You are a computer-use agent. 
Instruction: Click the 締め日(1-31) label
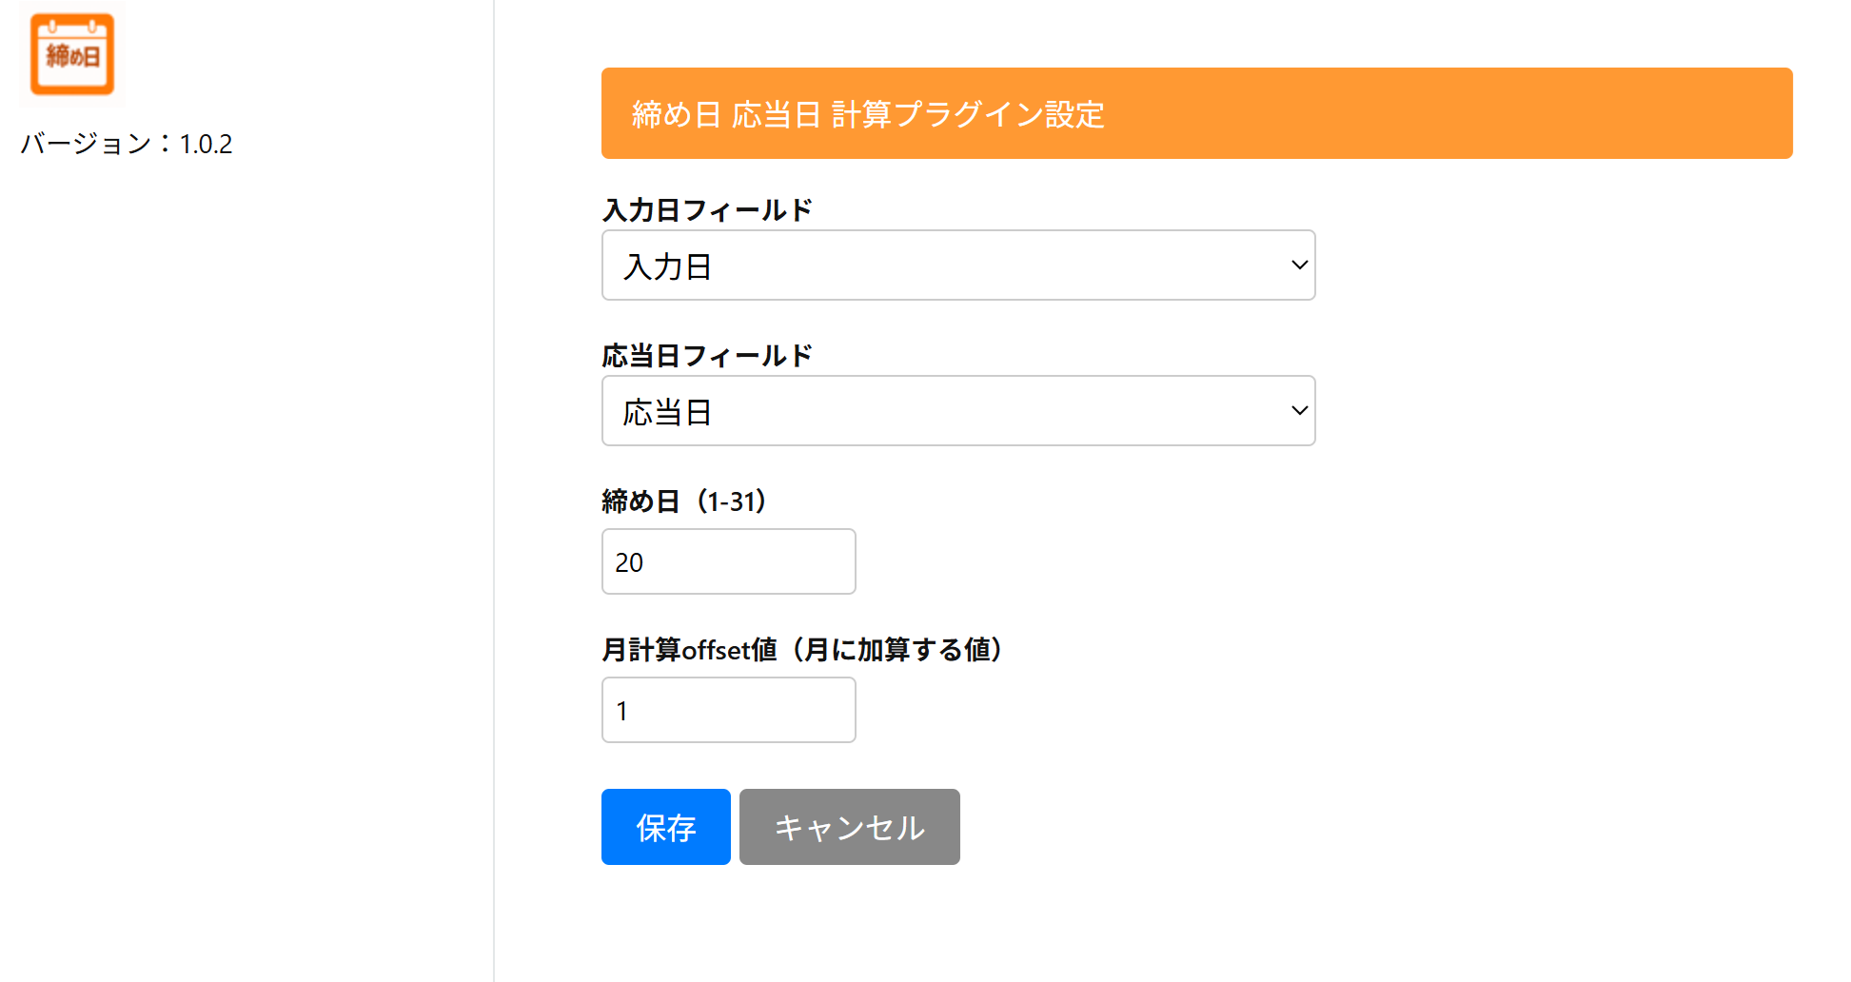[x=684, y=501]
